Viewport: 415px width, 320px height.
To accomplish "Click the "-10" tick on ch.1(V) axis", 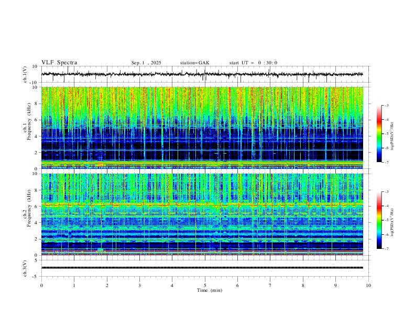I will coord(34,83).
